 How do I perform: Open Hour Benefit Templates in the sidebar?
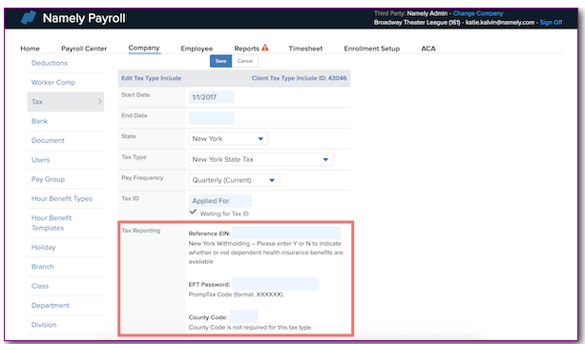[x=52, y=223]
